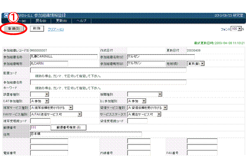
Task: Open the FAXサービス種別 dropdown
Action: click(x=56, y=114)
